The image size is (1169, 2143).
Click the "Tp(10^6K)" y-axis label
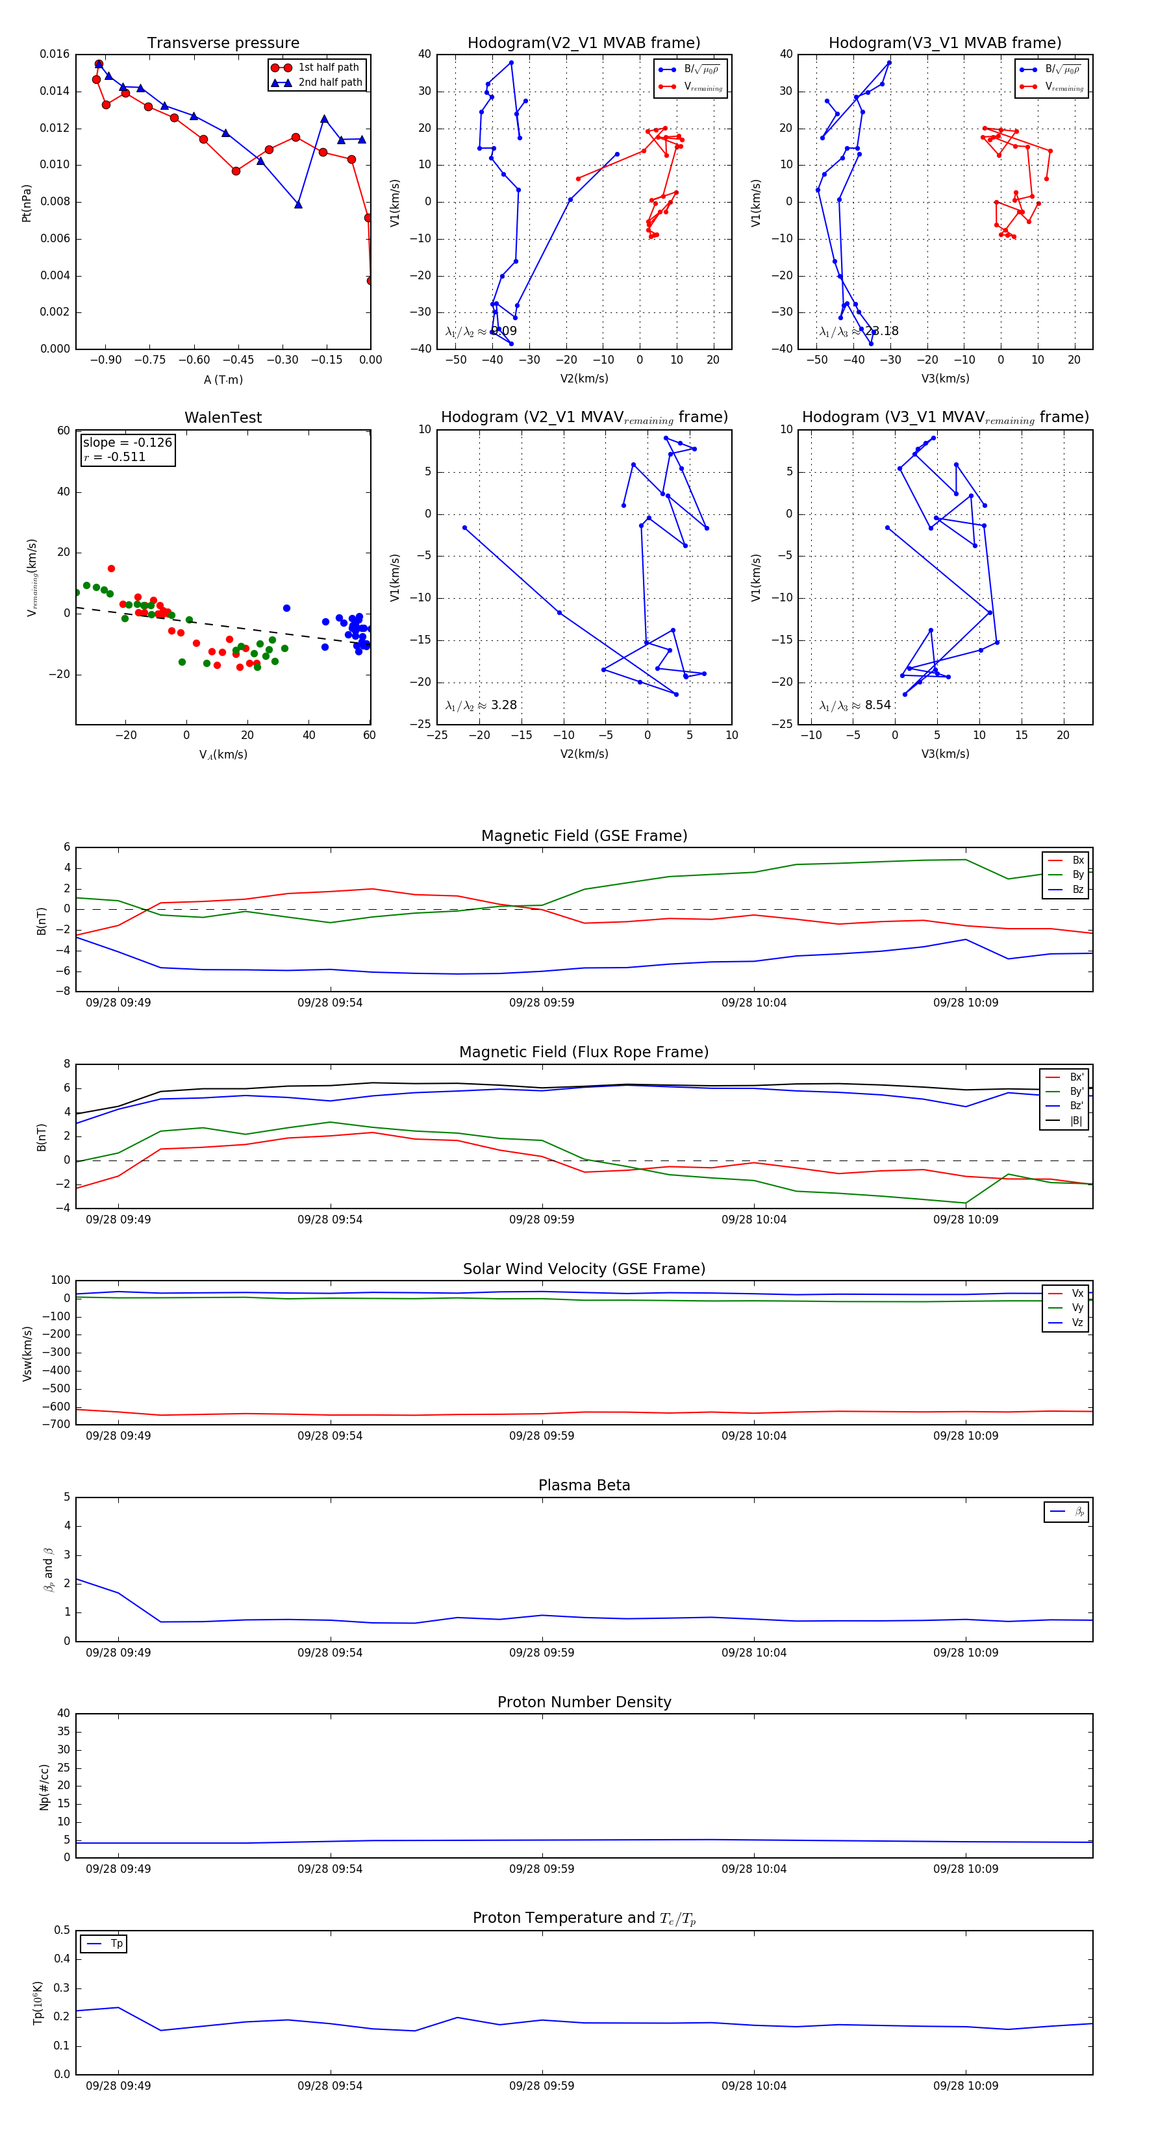pos(38,2003)
